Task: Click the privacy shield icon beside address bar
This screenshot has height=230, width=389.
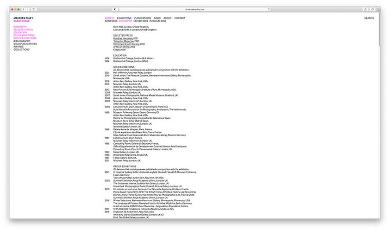Action: 115,9
